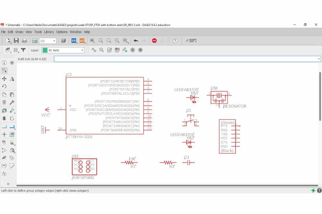
Task: Open the Library menu
Action: (49, 32)
